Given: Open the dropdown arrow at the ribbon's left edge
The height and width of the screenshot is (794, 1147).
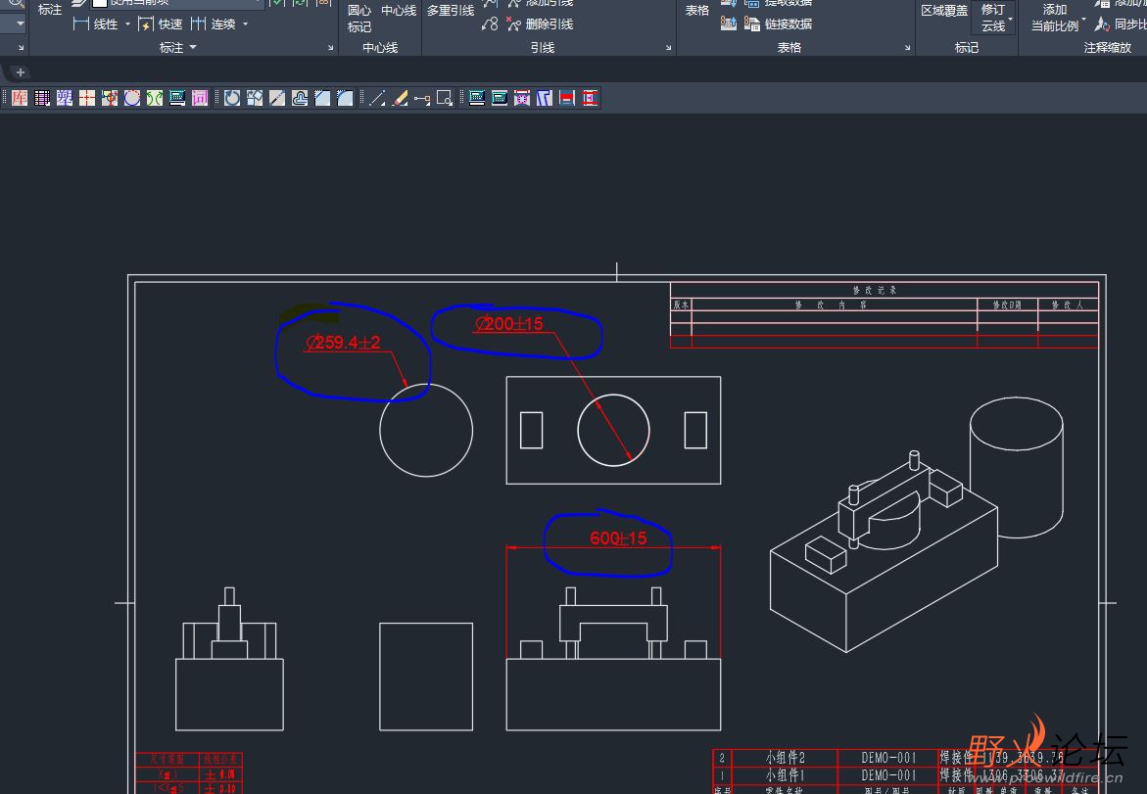Looking at the screenshot, I should coord(21,24).
